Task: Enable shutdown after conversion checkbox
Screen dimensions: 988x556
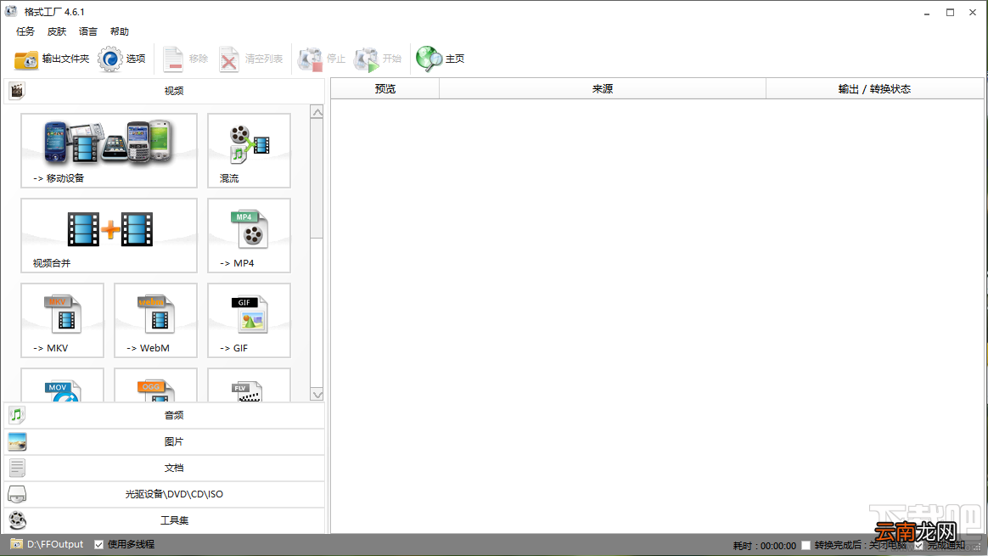Action: 806,545
